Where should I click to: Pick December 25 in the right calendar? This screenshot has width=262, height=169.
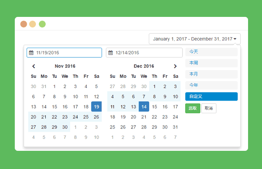pyautogui.click(x=112, y=127)
